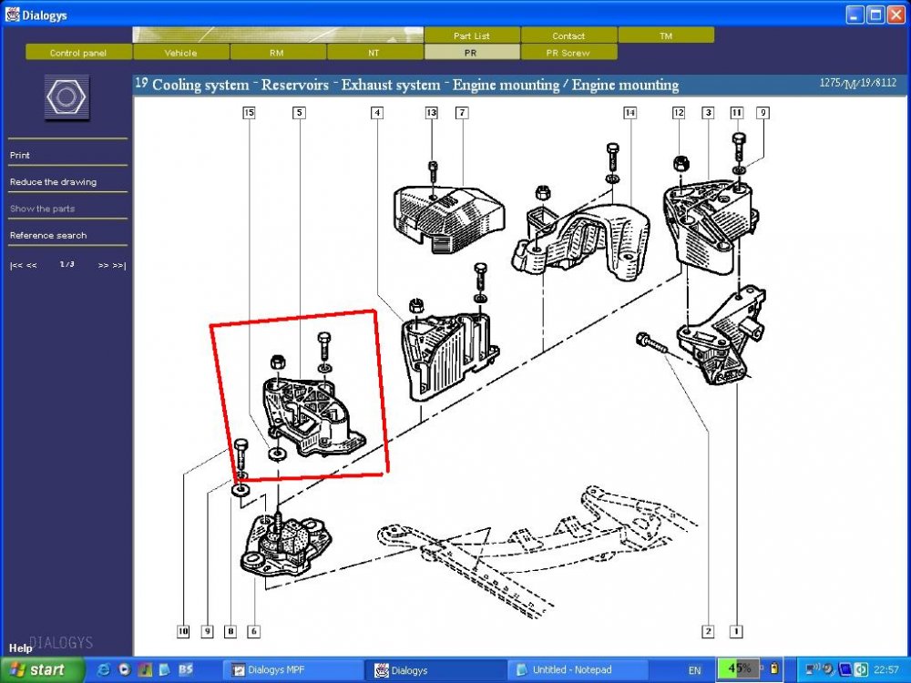
Task: Launch Windows Media Player from quick launch
Action: point(124,669)
